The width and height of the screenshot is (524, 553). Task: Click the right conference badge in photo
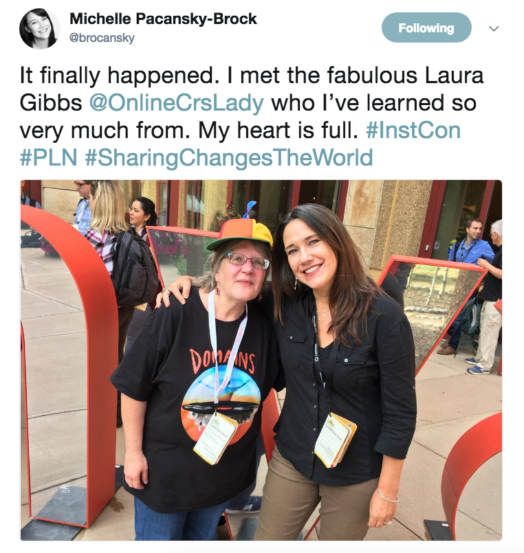(x=336, y=440)
